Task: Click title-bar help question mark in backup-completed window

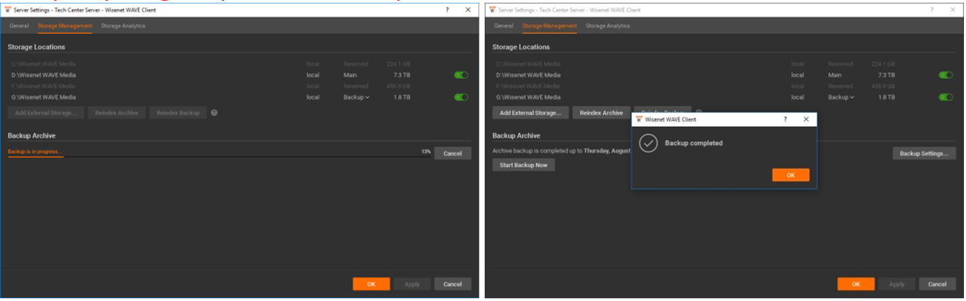Action: pos(932,9)
